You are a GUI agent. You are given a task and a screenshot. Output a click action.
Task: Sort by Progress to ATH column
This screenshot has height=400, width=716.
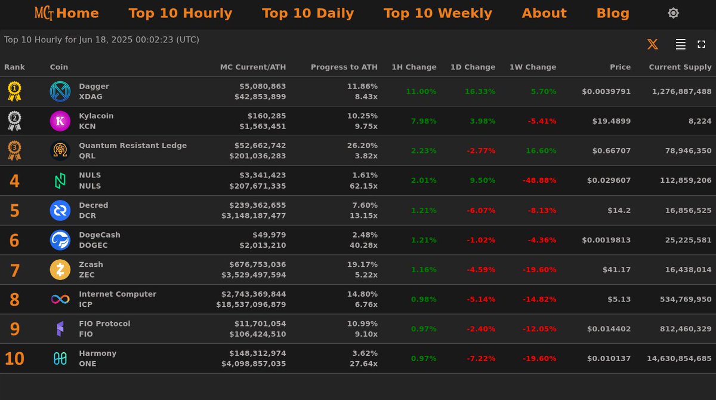(344, 67)
